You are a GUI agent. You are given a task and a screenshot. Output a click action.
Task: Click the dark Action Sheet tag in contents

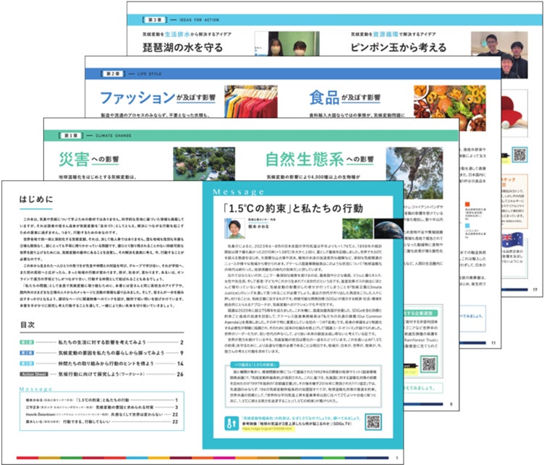[x=34, y=374]
